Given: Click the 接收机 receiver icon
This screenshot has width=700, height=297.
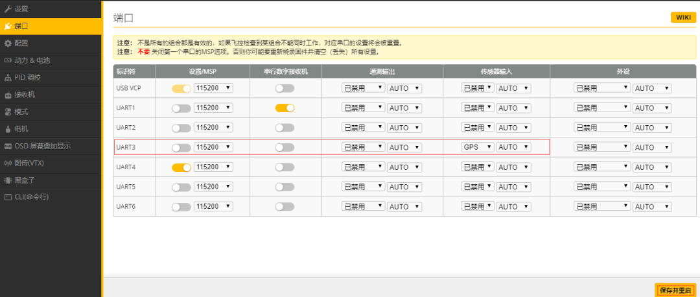Looking at the screenshot, I should click(8, 95).
